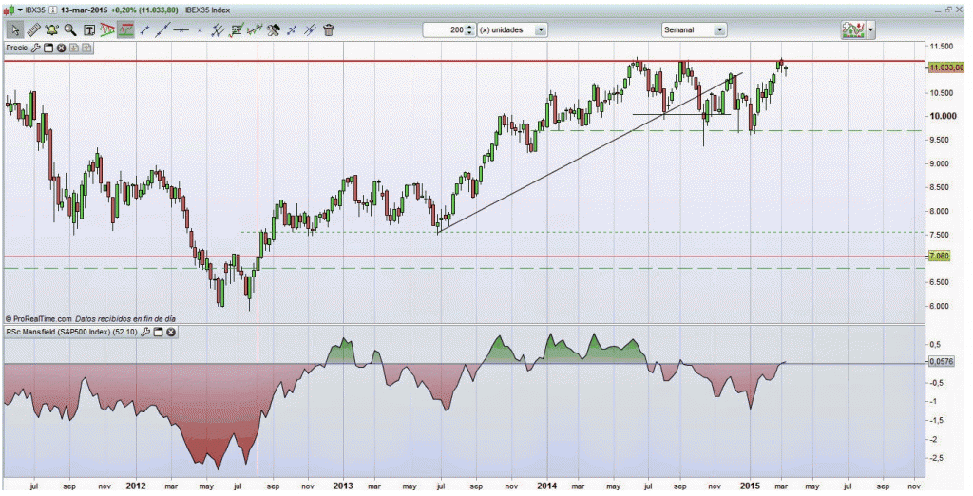Toggle the info icon beside IBX35
This screenshot has height=496, width=973.
(53, 10)
